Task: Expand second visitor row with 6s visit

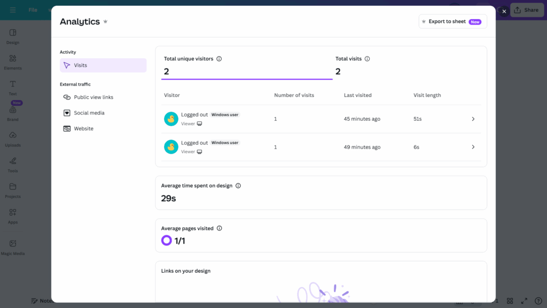Action: pyautogui.click(x=473, y=147)
